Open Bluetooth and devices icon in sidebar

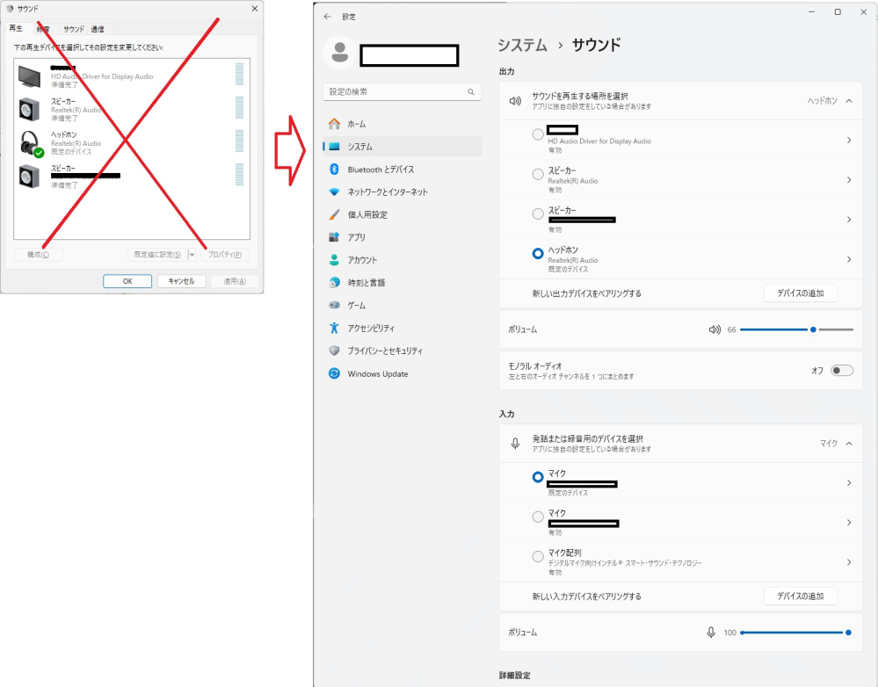click(334, 170)
